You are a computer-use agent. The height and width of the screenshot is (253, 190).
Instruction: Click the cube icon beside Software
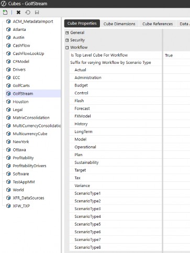tap(8, 174)
